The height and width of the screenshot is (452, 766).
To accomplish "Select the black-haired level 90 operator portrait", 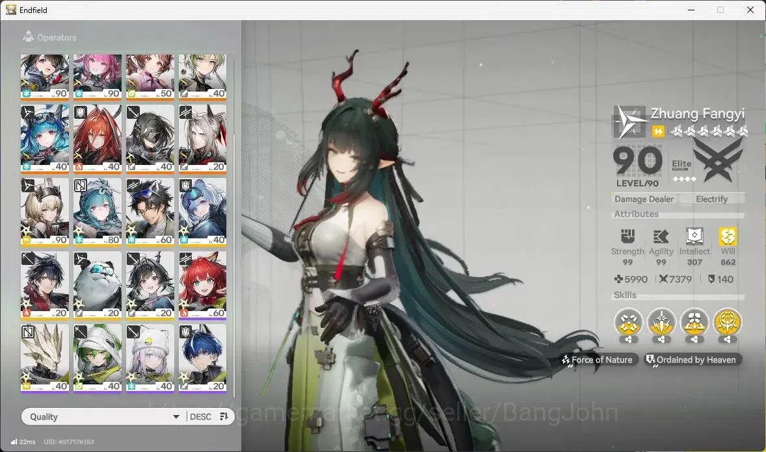I will tap(44, 77).
